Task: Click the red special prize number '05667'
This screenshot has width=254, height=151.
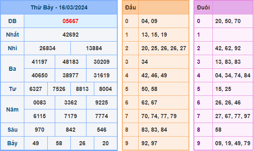Action: click(70, 21)
